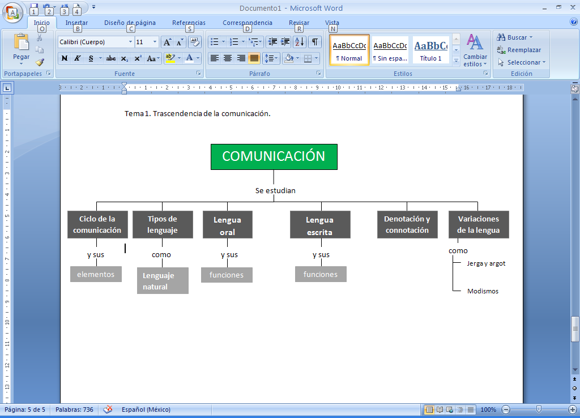Click the Sort A-Z icon
Viewport: 580px width, 418px height.
pyautogui.click(x=300, y=42)
